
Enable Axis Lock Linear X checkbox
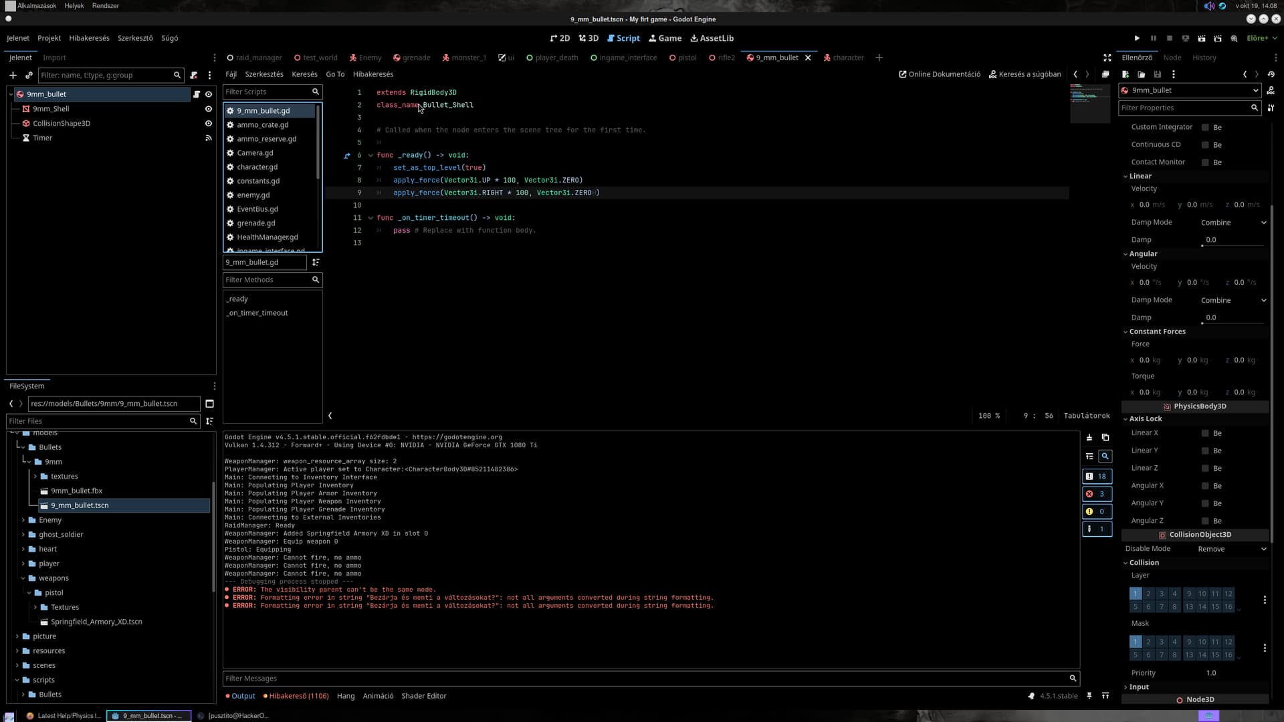tap(1205, 433)
